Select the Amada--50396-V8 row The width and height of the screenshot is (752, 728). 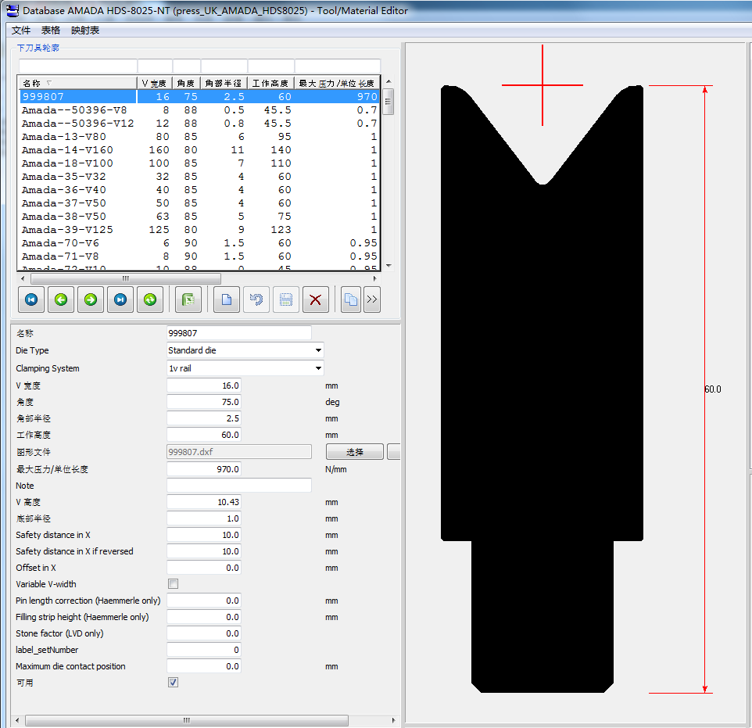[199, 110]
